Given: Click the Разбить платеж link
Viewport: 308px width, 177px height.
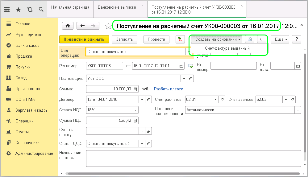Looking at the screenshot, I should click(169, 89).
